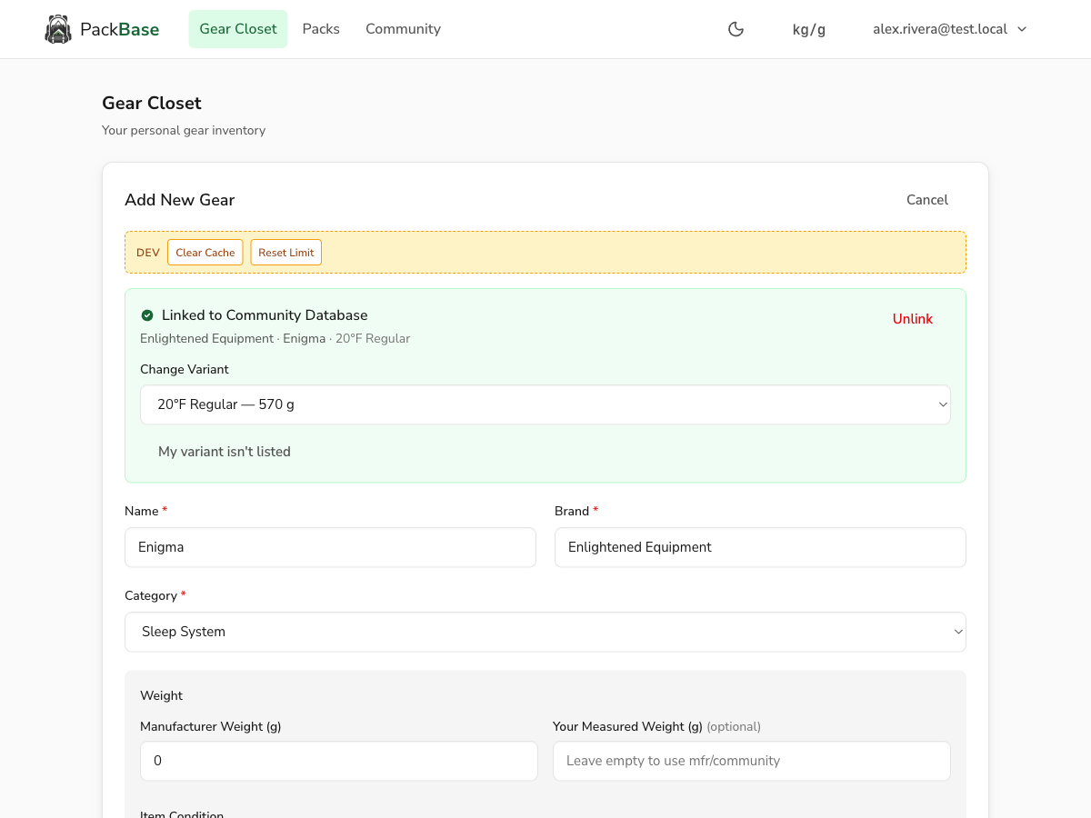Expand the account menu for alex.rivera@test.local

tap(948, 29)
